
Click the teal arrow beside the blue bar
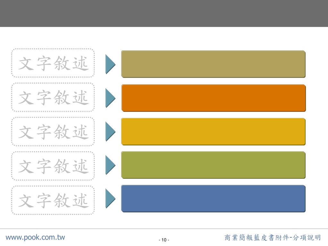[110, 199]
